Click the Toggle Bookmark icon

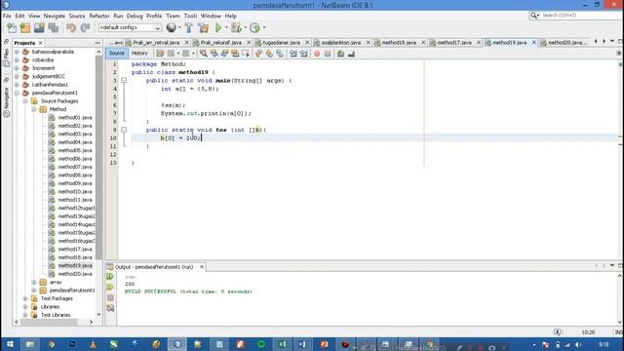coord(280,54)
